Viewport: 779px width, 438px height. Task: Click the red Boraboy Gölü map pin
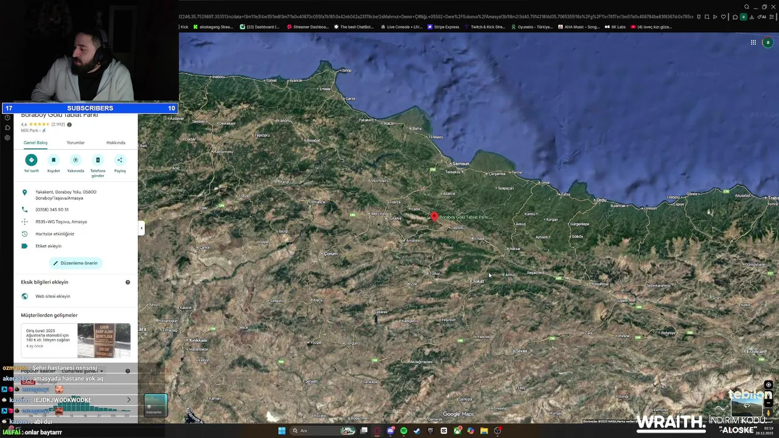click(434, 217)
